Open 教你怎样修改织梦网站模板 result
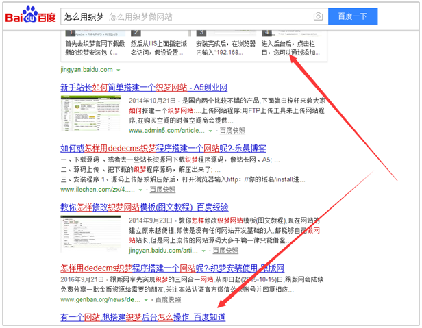Screen dimensions: 422x328 click(144, 207)
